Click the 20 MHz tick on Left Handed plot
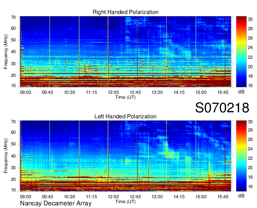 click(x=14, y=179)
